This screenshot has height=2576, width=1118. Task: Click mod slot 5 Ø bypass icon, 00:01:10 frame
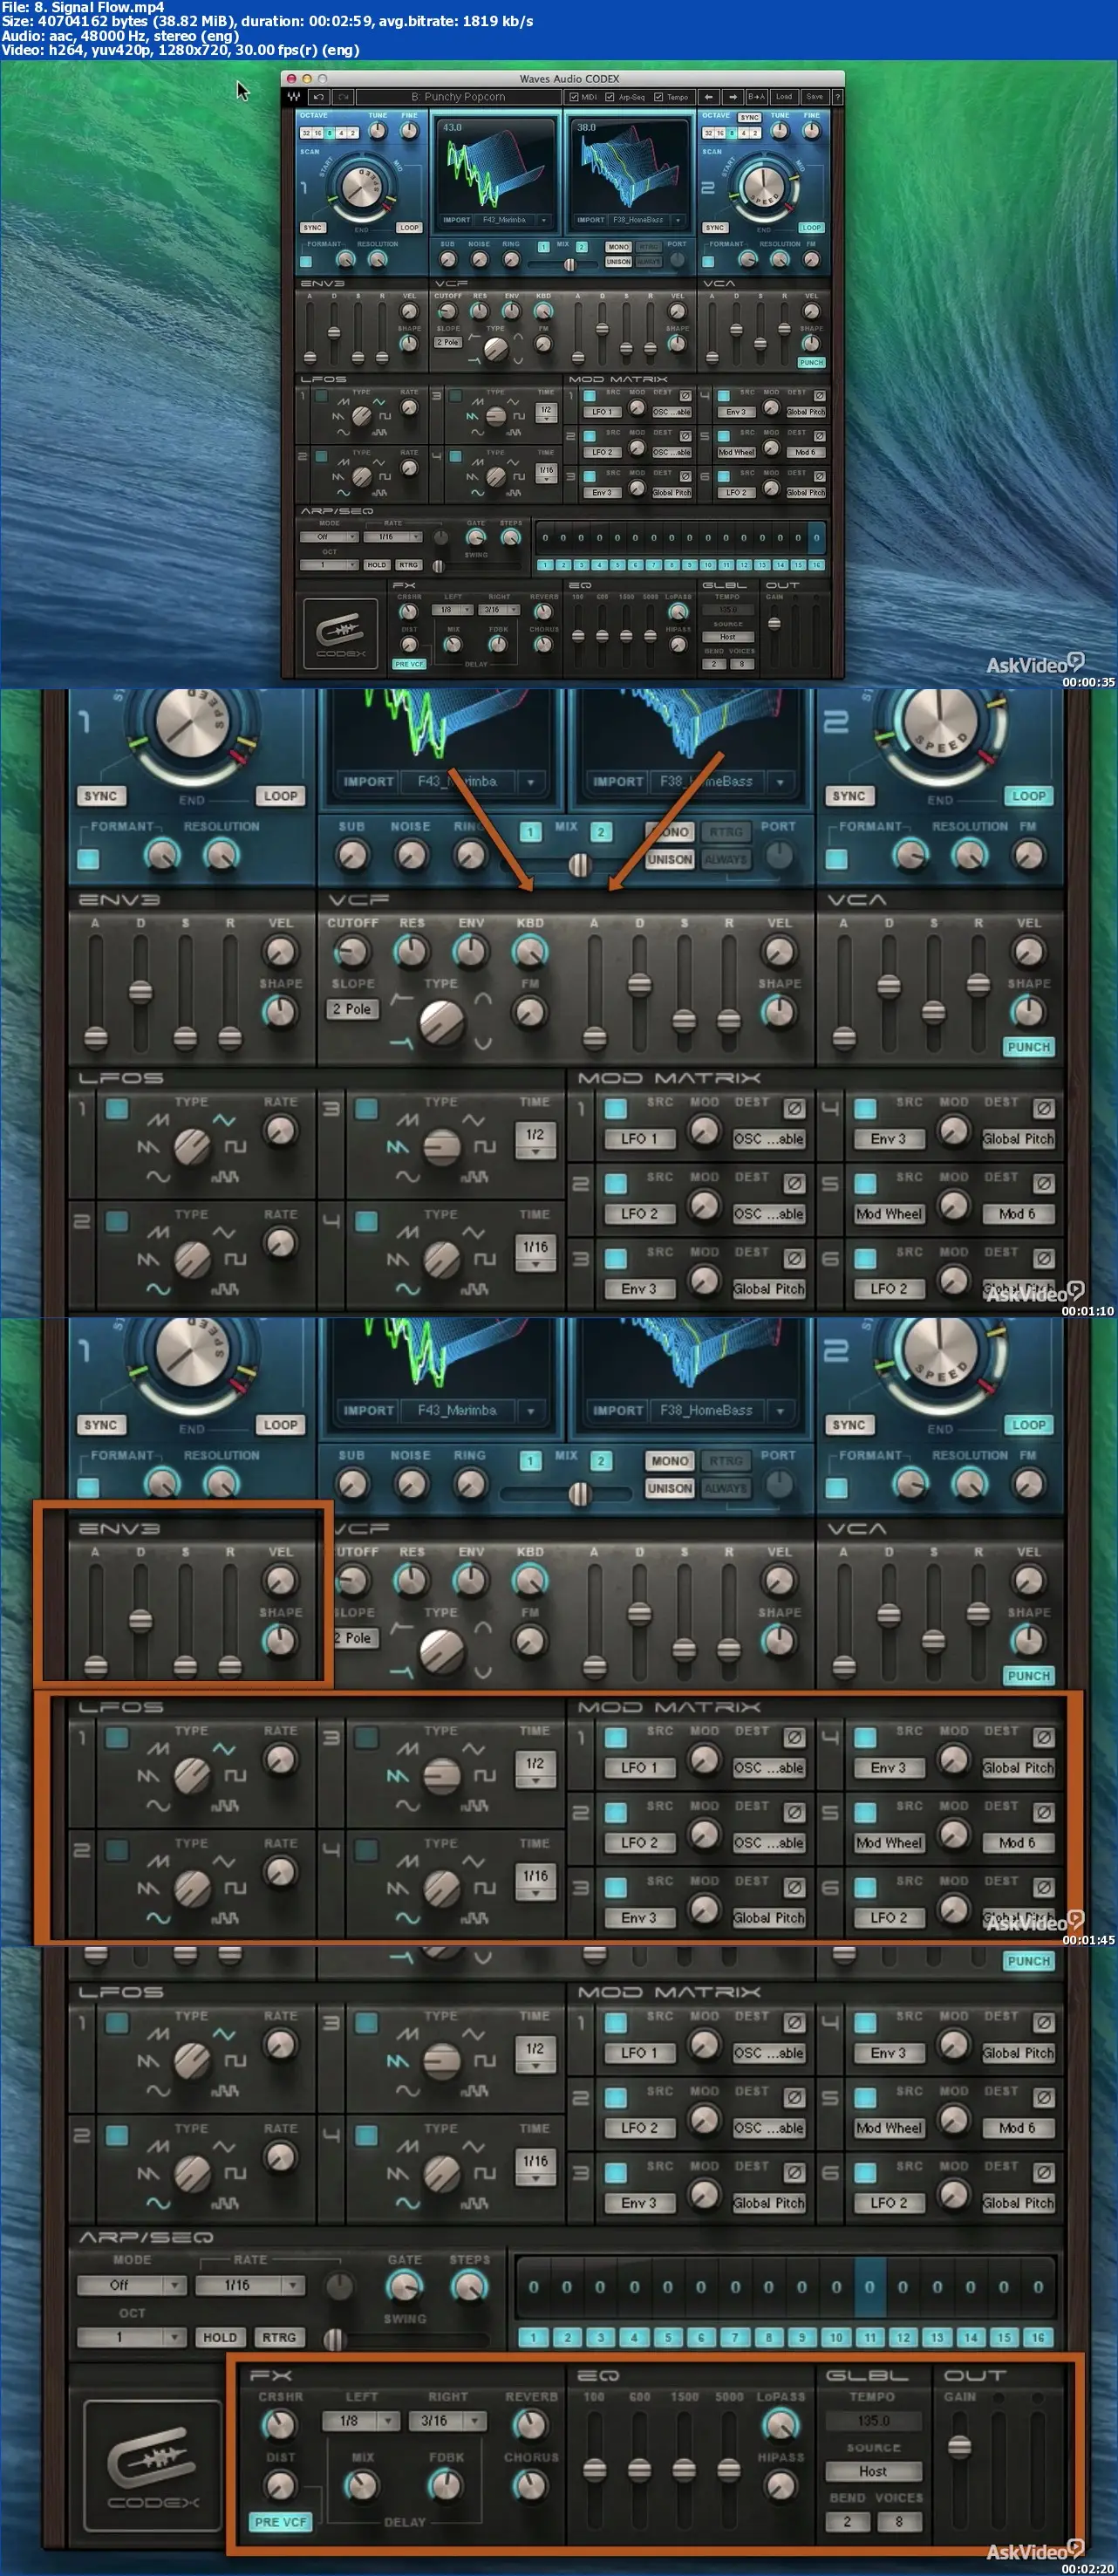(1043, 1183)
